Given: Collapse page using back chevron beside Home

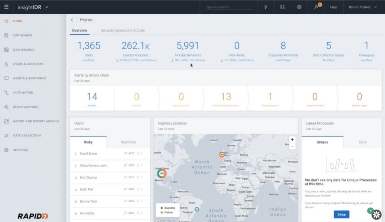Looking at the screenshot, I should click(72, 20).
